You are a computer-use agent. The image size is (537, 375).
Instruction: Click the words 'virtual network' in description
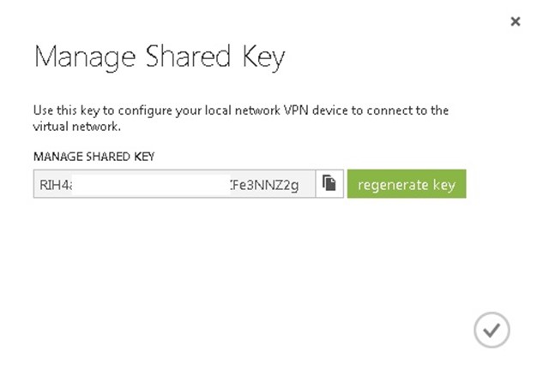[75, 127]
